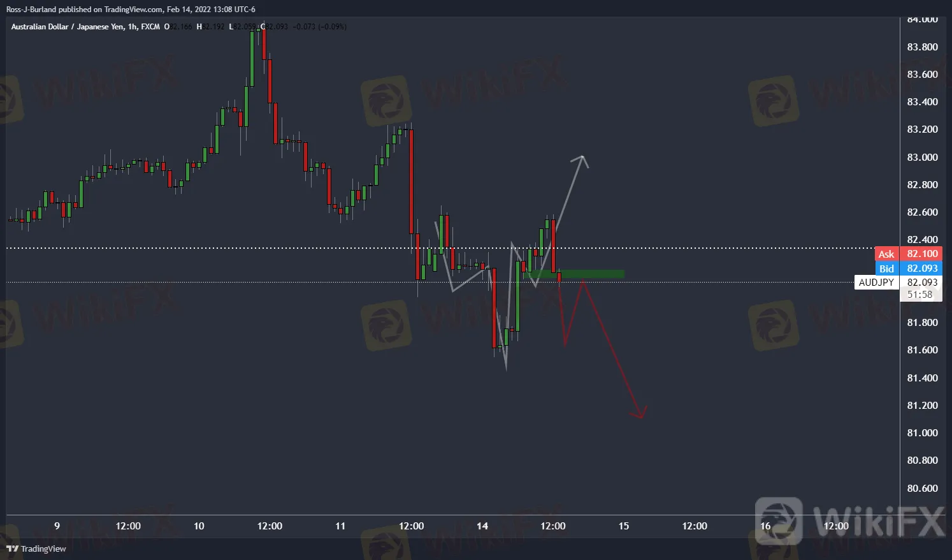This screenshot has width=952, height=560.
Task: Click the 80.800 price axis label
Action: click(922, 461)
